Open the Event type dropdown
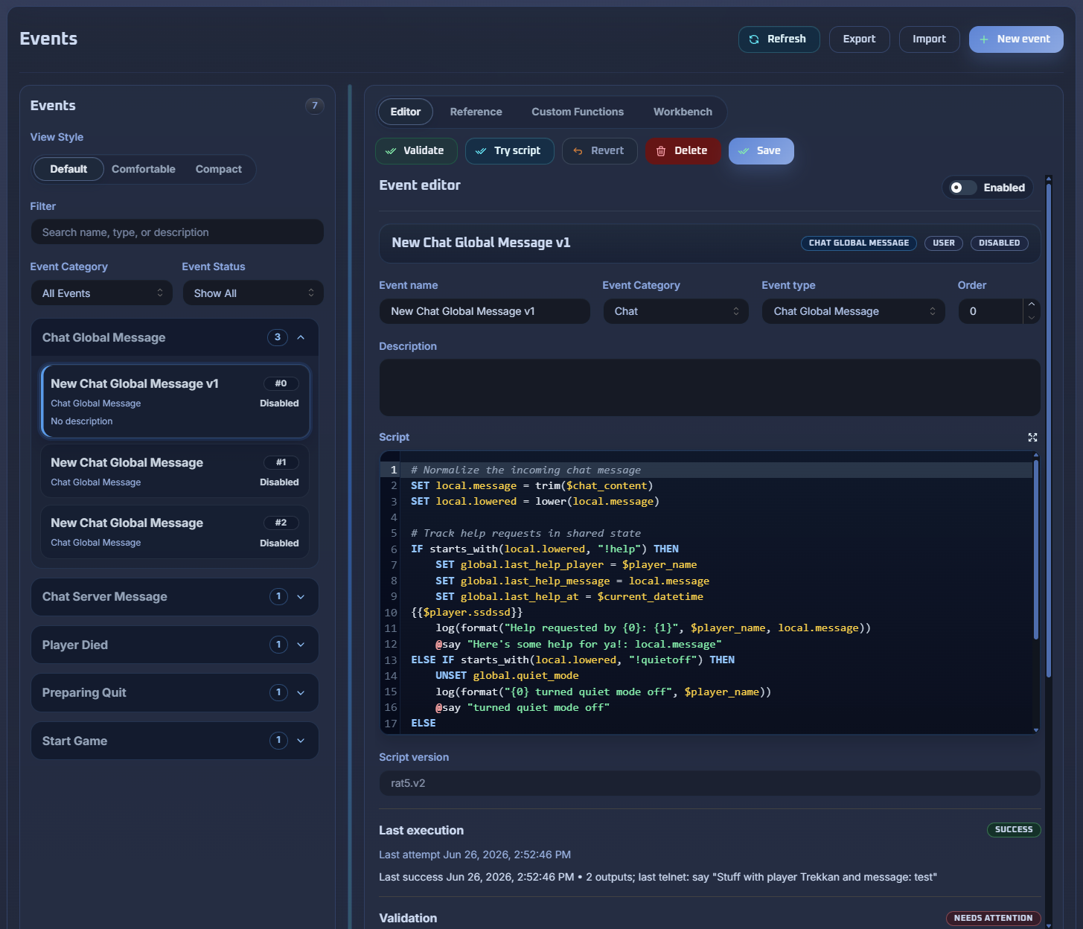Viewport: 1083px width, 929px height. (854, 311)
